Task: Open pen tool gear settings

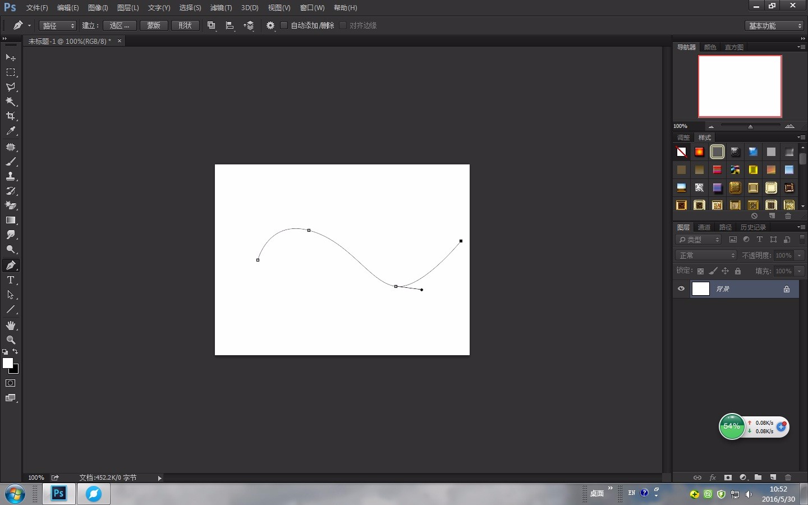Action: coord(270,26)
